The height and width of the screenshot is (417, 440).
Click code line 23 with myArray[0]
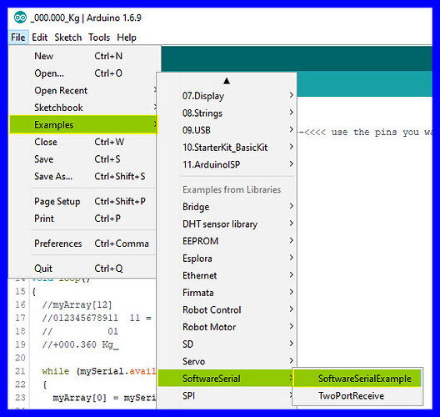(104, 398)
